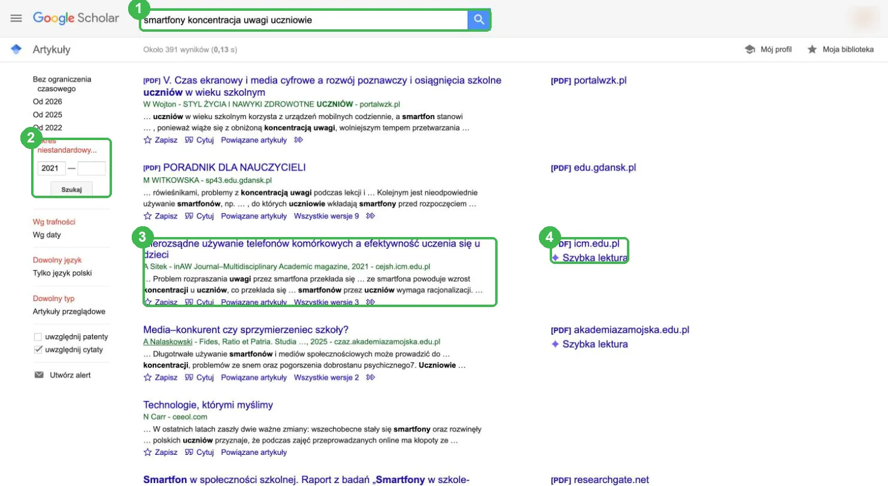
Task: Click the blue search magnifier button
Action: (x=478, y=20)
